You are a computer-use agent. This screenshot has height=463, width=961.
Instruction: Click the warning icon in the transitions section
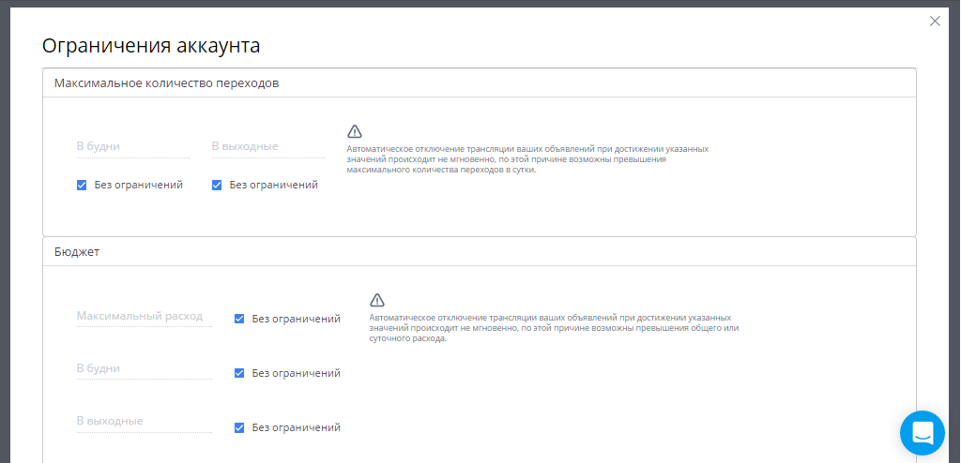click(x=355, y=131)
